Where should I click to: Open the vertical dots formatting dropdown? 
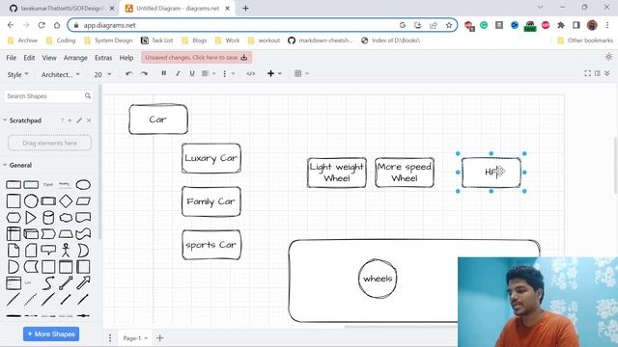229,73
